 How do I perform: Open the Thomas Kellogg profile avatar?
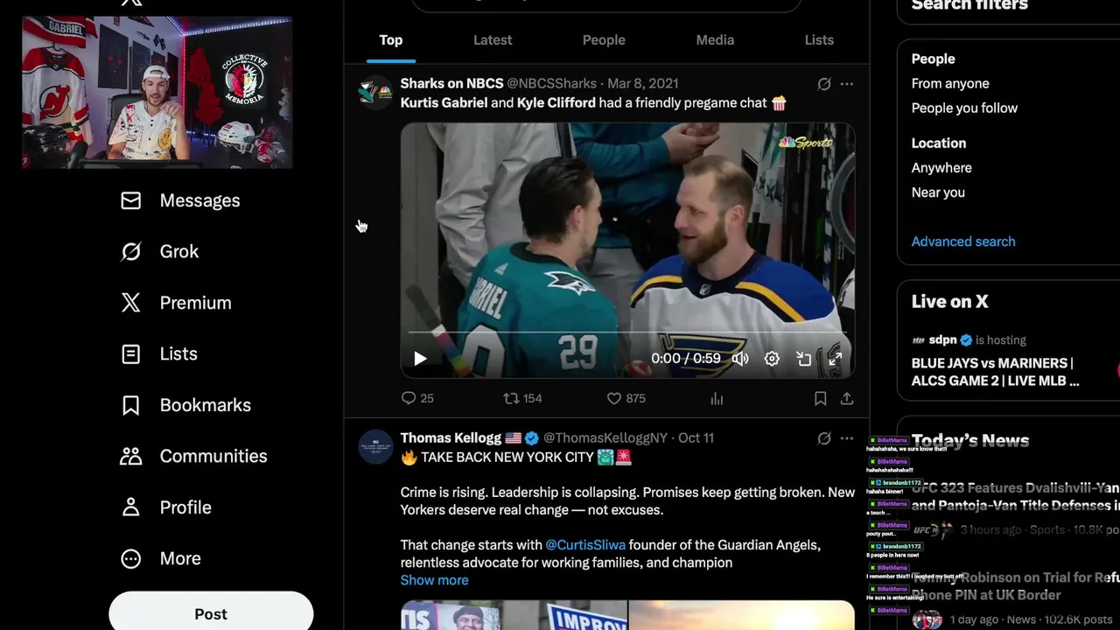pos(375,446)
